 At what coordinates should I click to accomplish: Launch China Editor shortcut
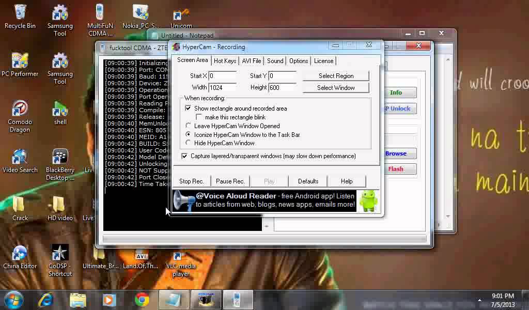20,257
